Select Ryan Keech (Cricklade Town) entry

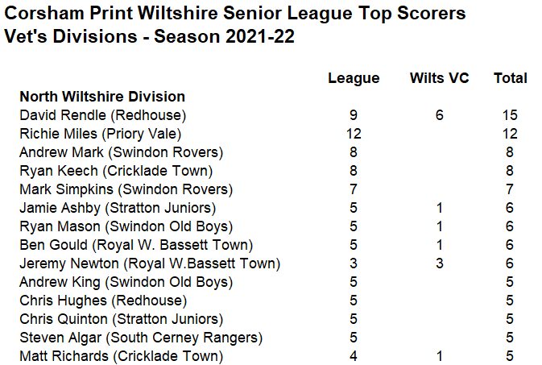coord(116,171)
